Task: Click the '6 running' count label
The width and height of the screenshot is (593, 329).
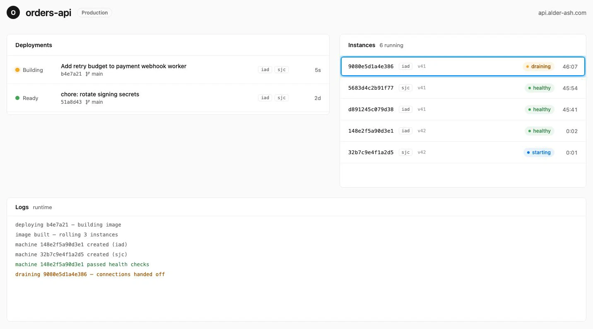Action: 391,45
